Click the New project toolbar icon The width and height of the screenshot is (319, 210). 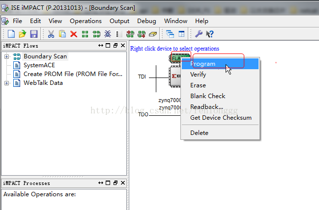pyautogui.click(x=11, y=34)
